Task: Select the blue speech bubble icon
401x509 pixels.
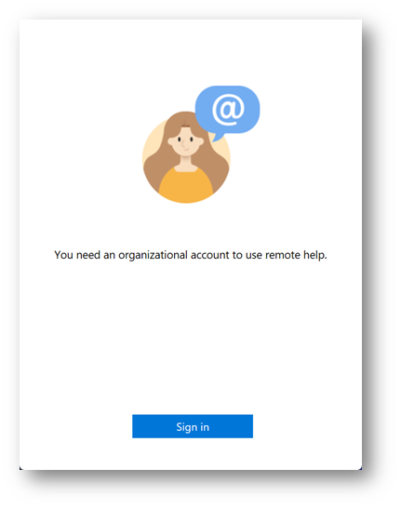Action: click(227, 113)
